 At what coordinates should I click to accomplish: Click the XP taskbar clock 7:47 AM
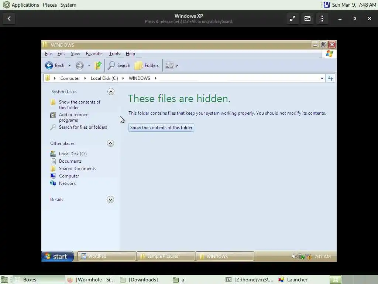click(322, 257)
